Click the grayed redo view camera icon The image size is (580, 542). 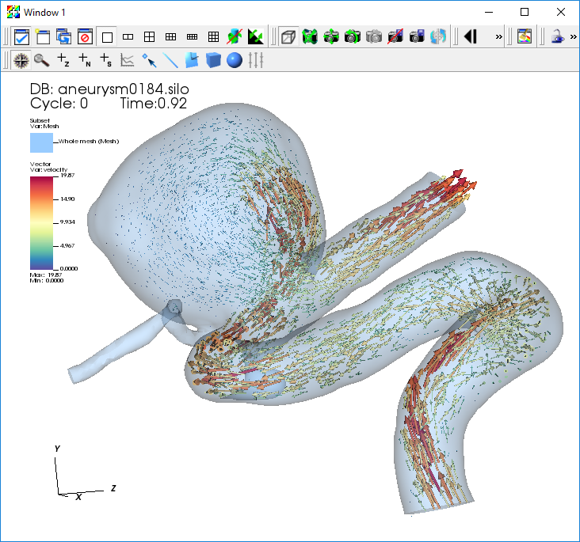pyautogui.click(x=374, y=36)
